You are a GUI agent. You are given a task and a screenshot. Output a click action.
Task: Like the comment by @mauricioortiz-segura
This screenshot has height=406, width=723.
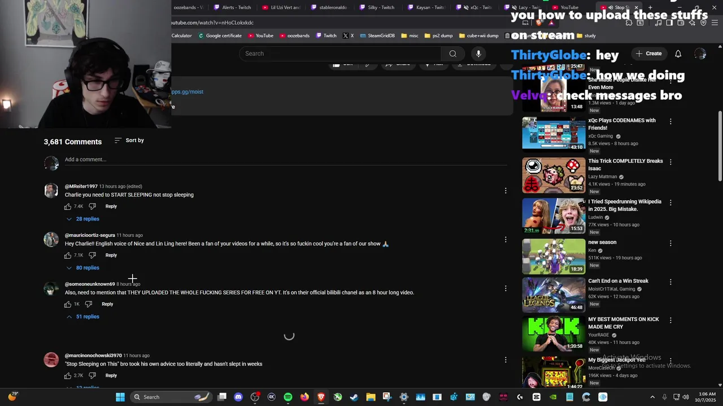click(68, 255)
